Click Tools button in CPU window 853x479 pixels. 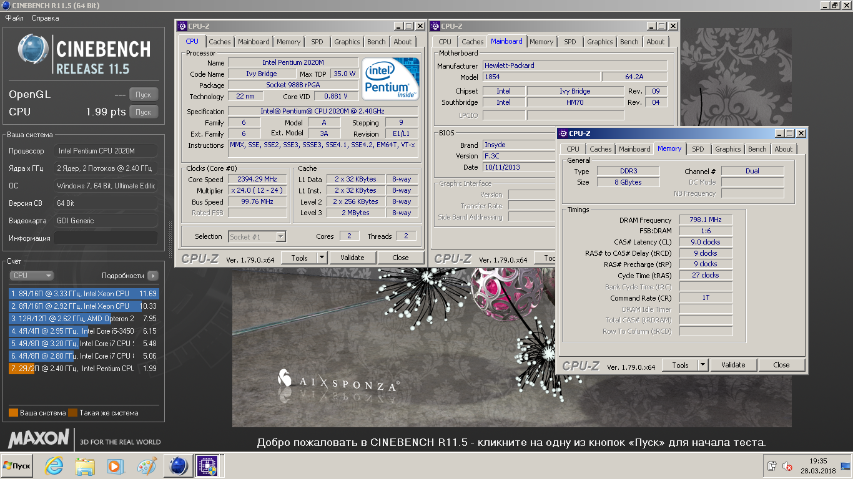coord(299,258)
